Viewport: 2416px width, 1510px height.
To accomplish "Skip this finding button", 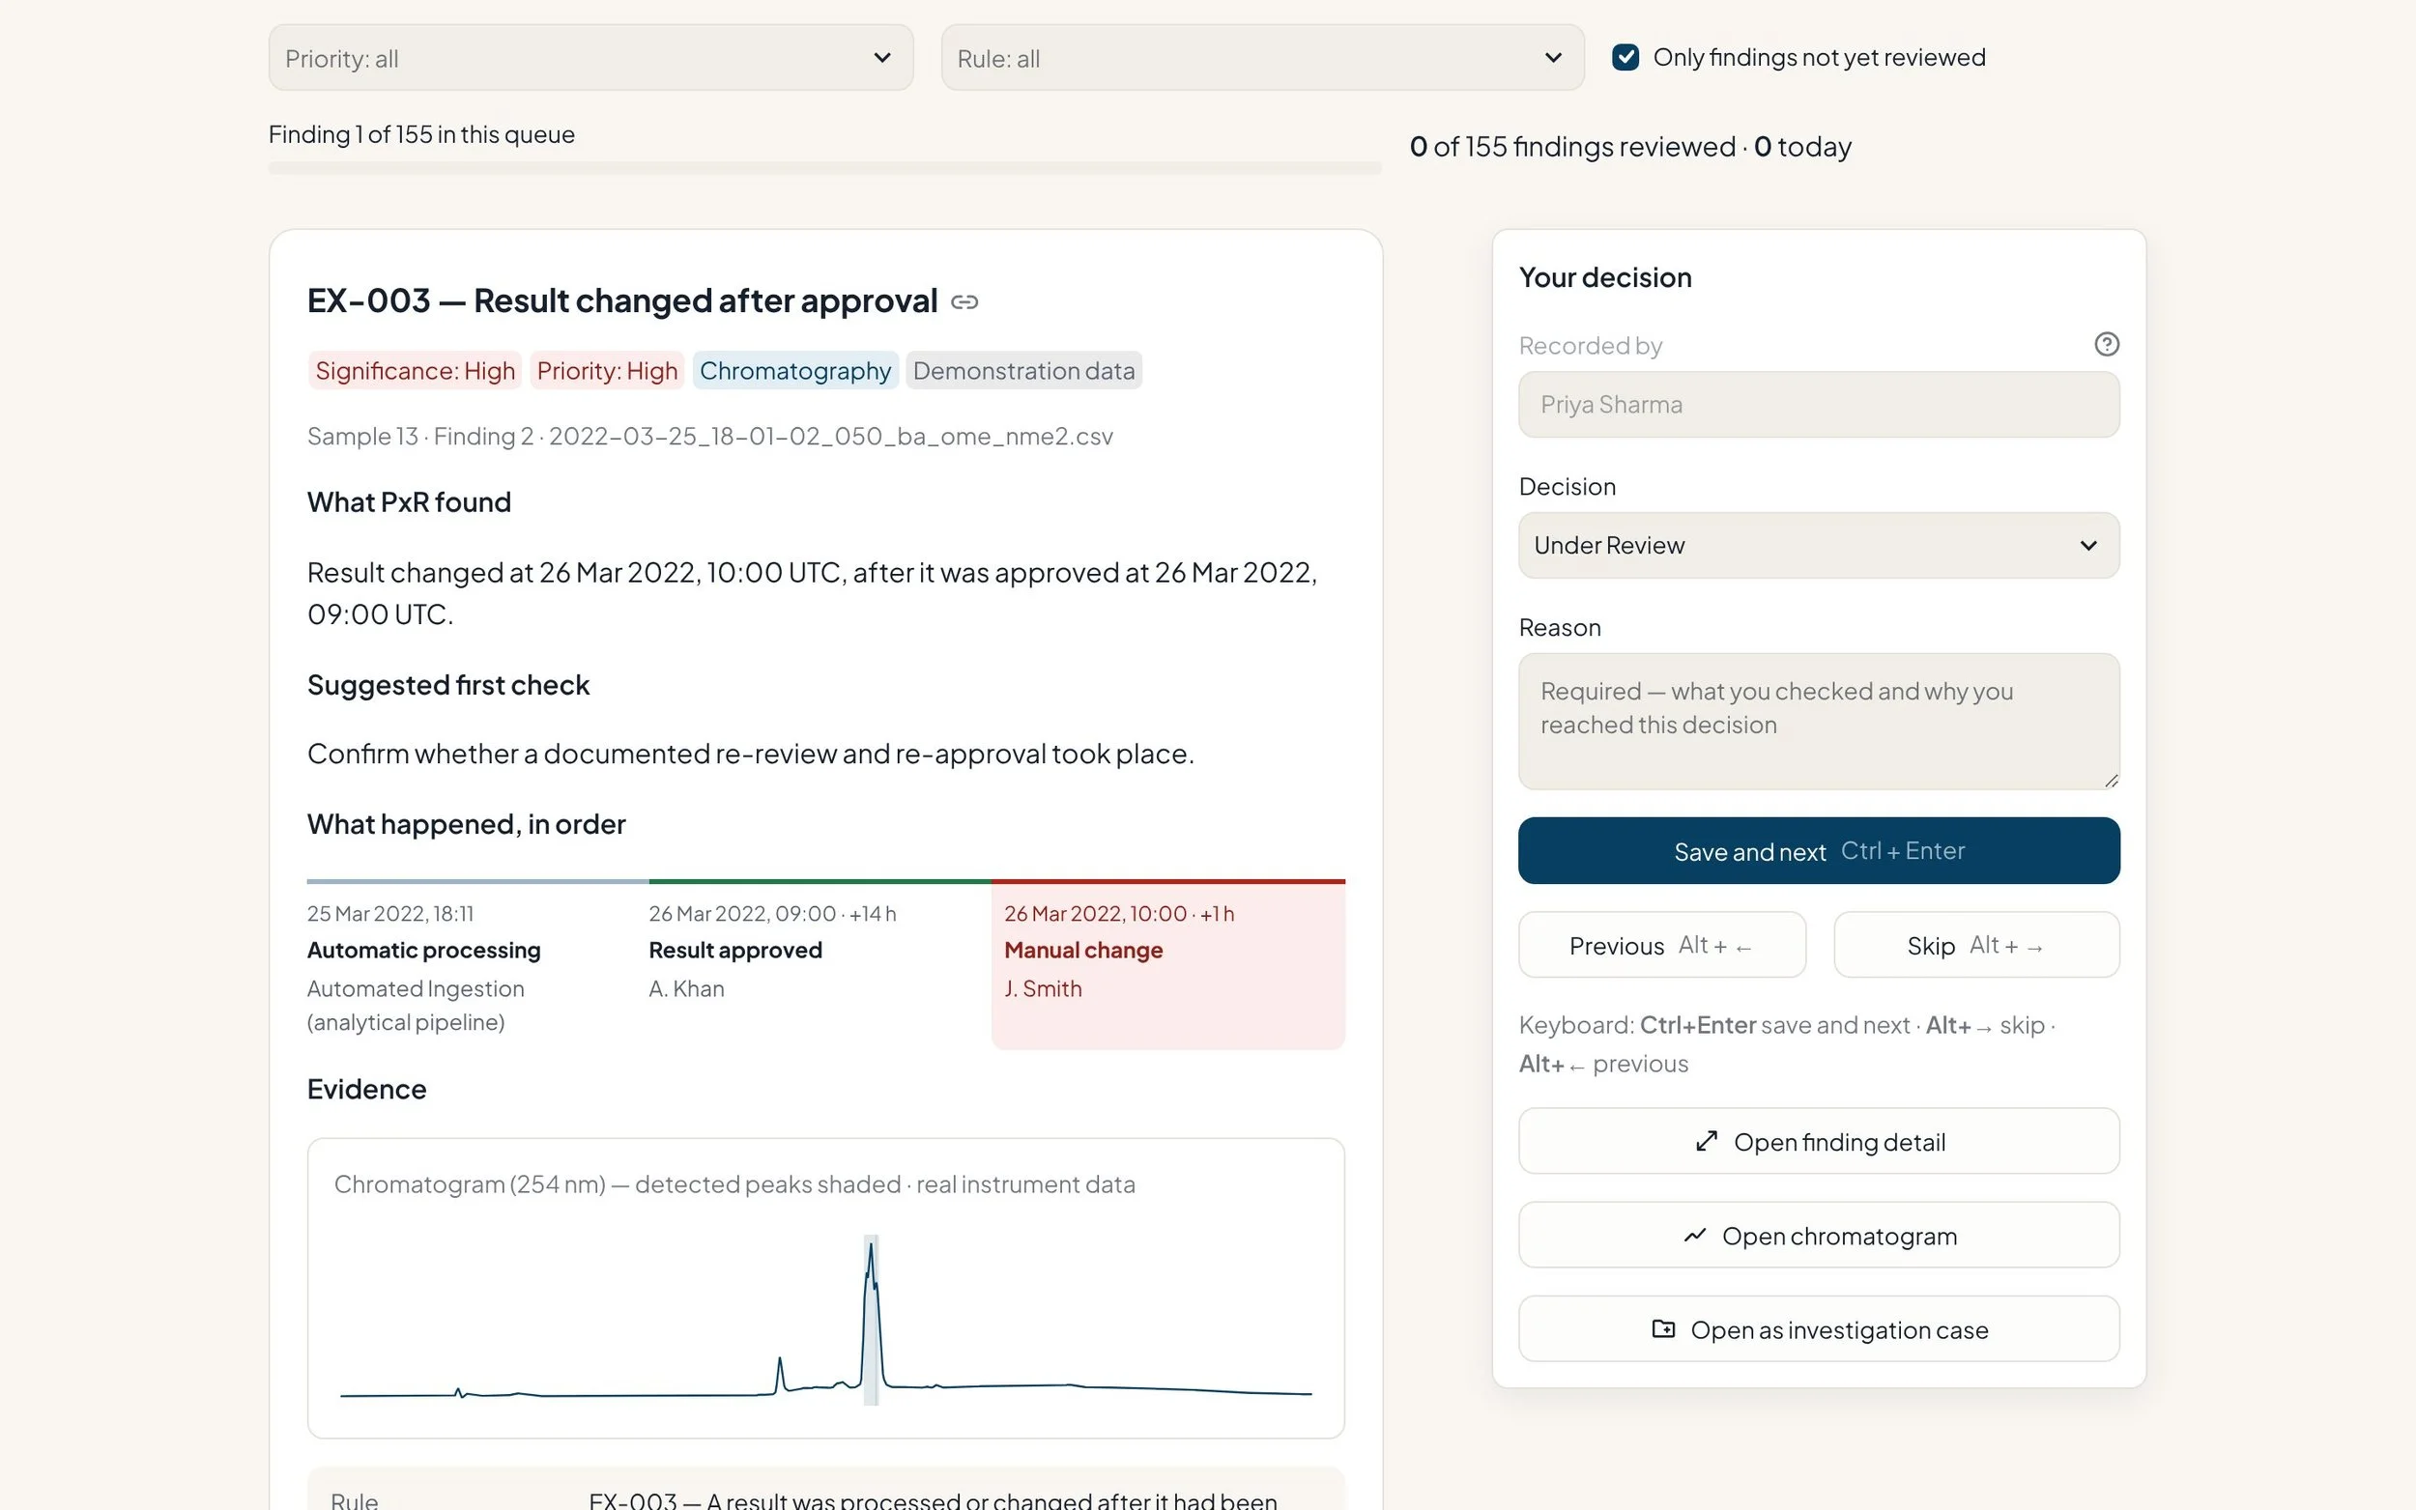I will 1975,945.
